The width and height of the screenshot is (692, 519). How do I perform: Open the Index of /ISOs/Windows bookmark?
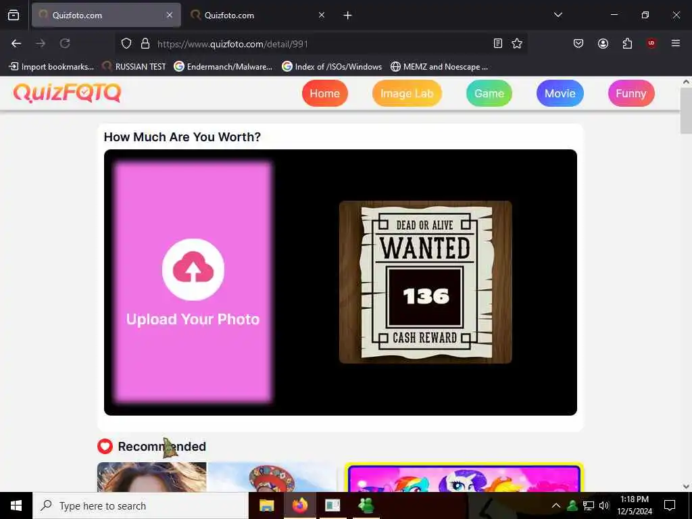click(332, 67)
